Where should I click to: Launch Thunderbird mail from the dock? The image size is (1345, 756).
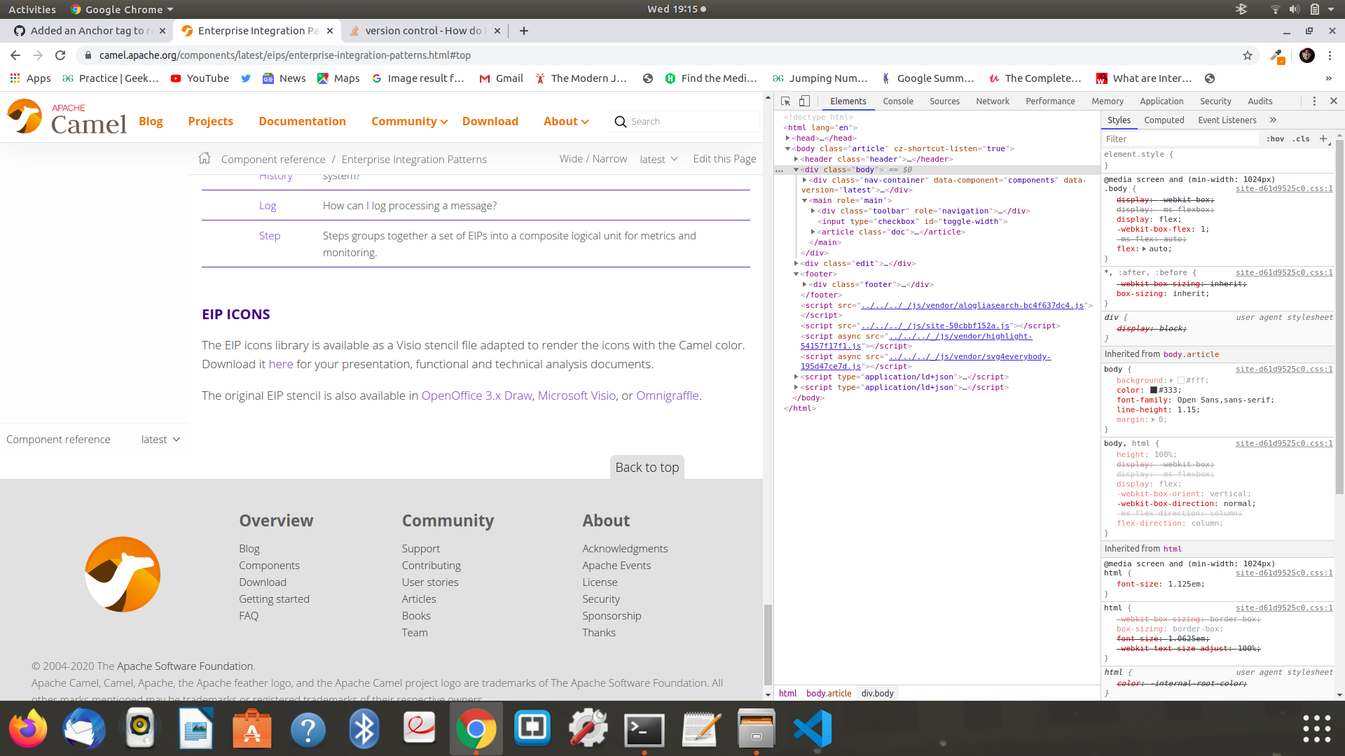(84, 729)
